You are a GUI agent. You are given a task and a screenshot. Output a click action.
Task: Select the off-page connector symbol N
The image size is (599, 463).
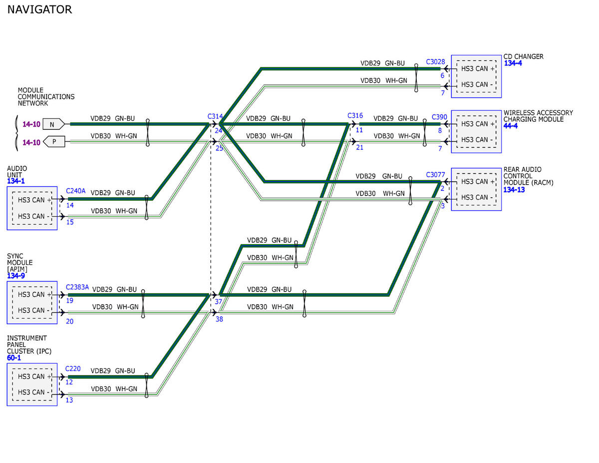click(x=53, y=123)
